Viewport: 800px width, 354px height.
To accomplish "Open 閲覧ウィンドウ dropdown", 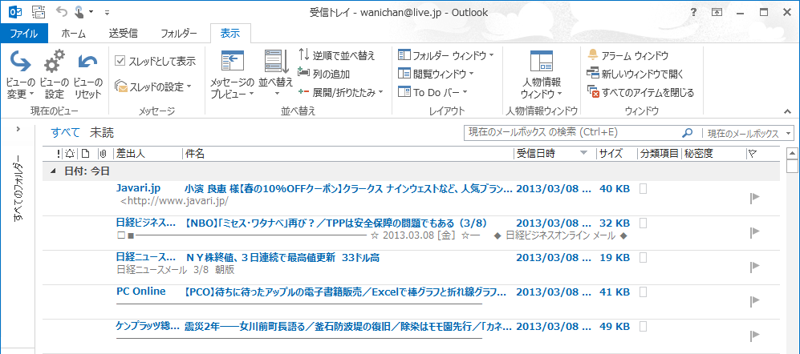I will (x=437, y=74).
